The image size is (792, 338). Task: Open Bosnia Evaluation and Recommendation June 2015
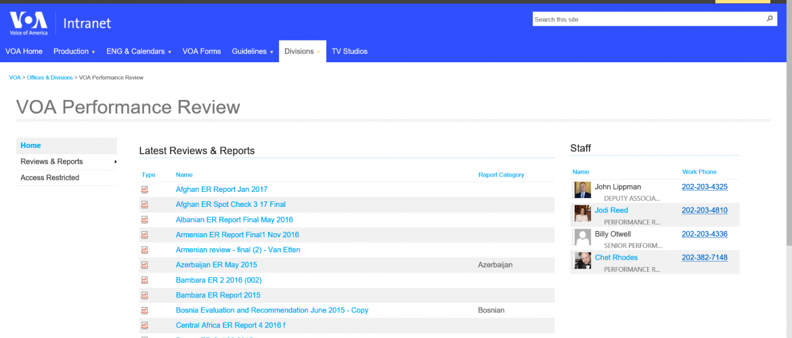pyautogui.click(x=272, y=310)
